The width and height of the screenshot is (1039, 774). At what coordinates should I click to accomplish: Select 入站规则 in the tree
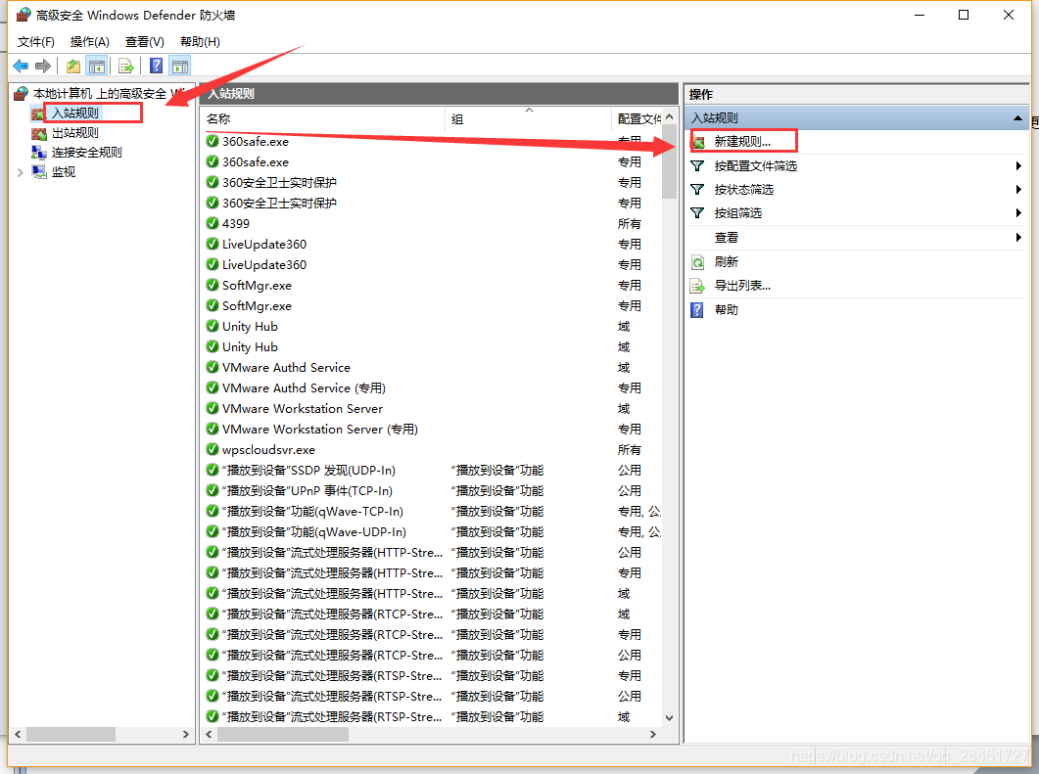pos(74,114)
